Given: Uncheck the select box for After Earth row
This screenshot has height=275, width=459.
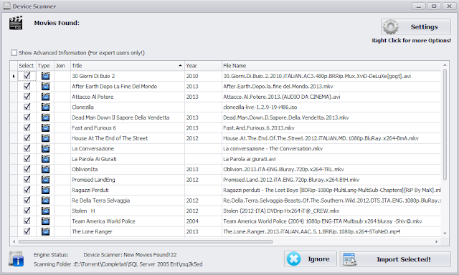Looking at the screenshot, I should [27, 86].
